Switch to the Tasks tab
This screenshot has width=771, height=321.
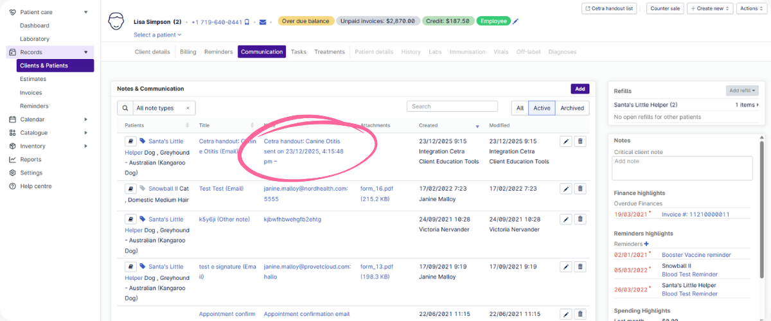click(298, 52)
